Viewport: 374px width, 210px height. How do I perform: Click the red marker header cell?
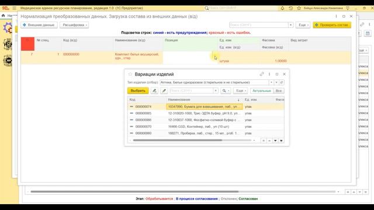tap(27, 44)
